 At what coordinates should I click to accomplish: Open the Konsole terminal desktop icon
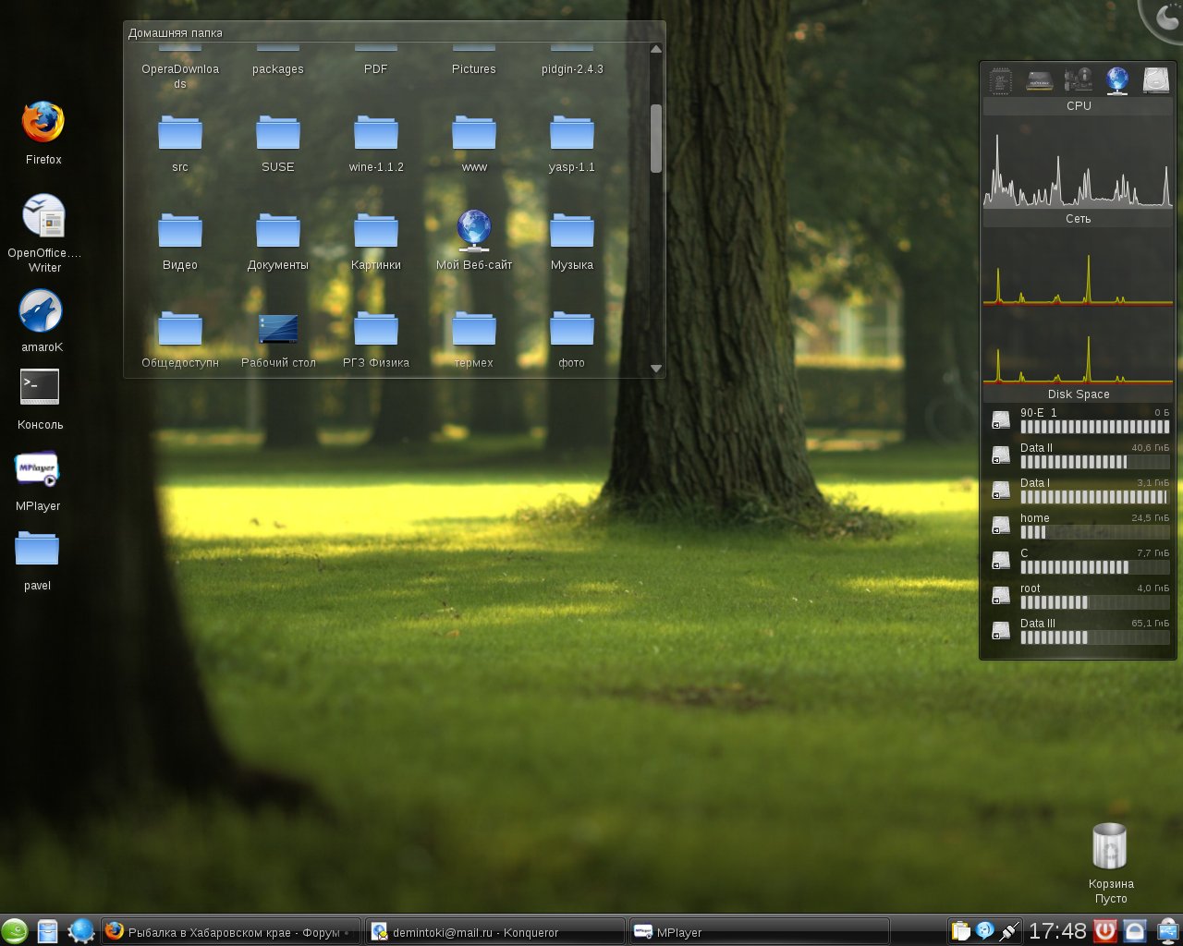click(x=40, y=388)
